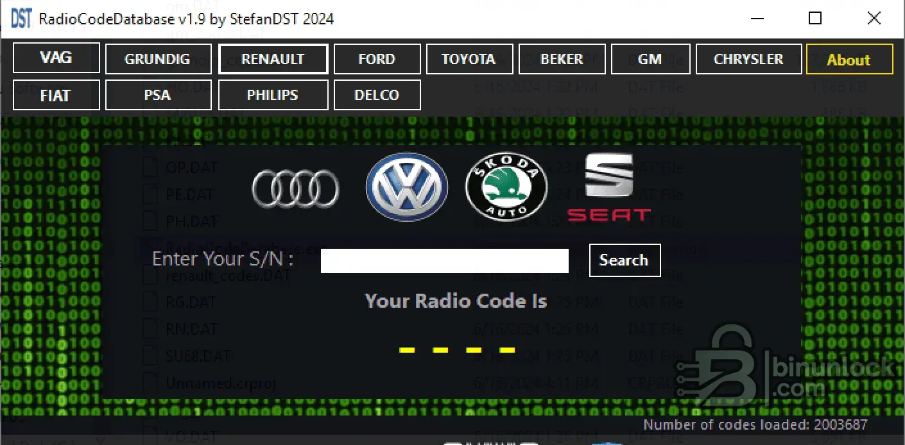Click the serial number input field

click(444, 261)
